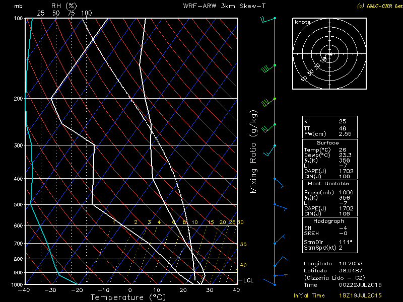Image resolution: width=403 pixels, height=302 pixels.
Task: Click the 'knots' label in hodograph
Action: (302, 22)
